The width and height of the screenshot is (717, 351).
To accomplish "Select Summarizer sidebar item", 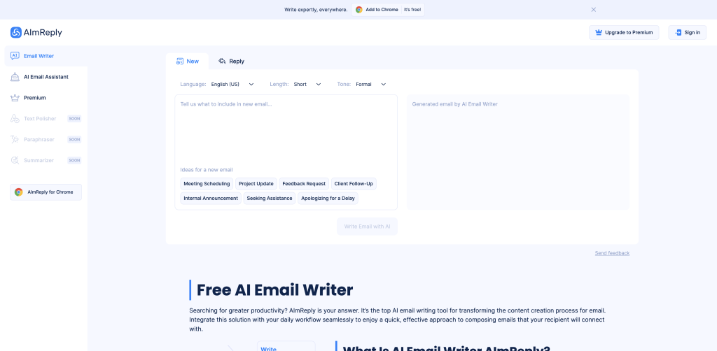I will [46, 160].
